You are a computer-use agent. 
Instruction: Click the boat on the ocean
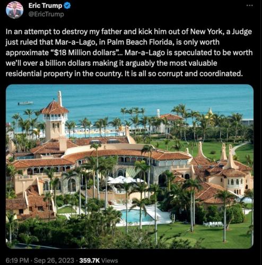[25, 103]
